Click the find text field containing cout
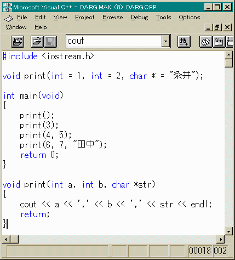 point(114,41)
